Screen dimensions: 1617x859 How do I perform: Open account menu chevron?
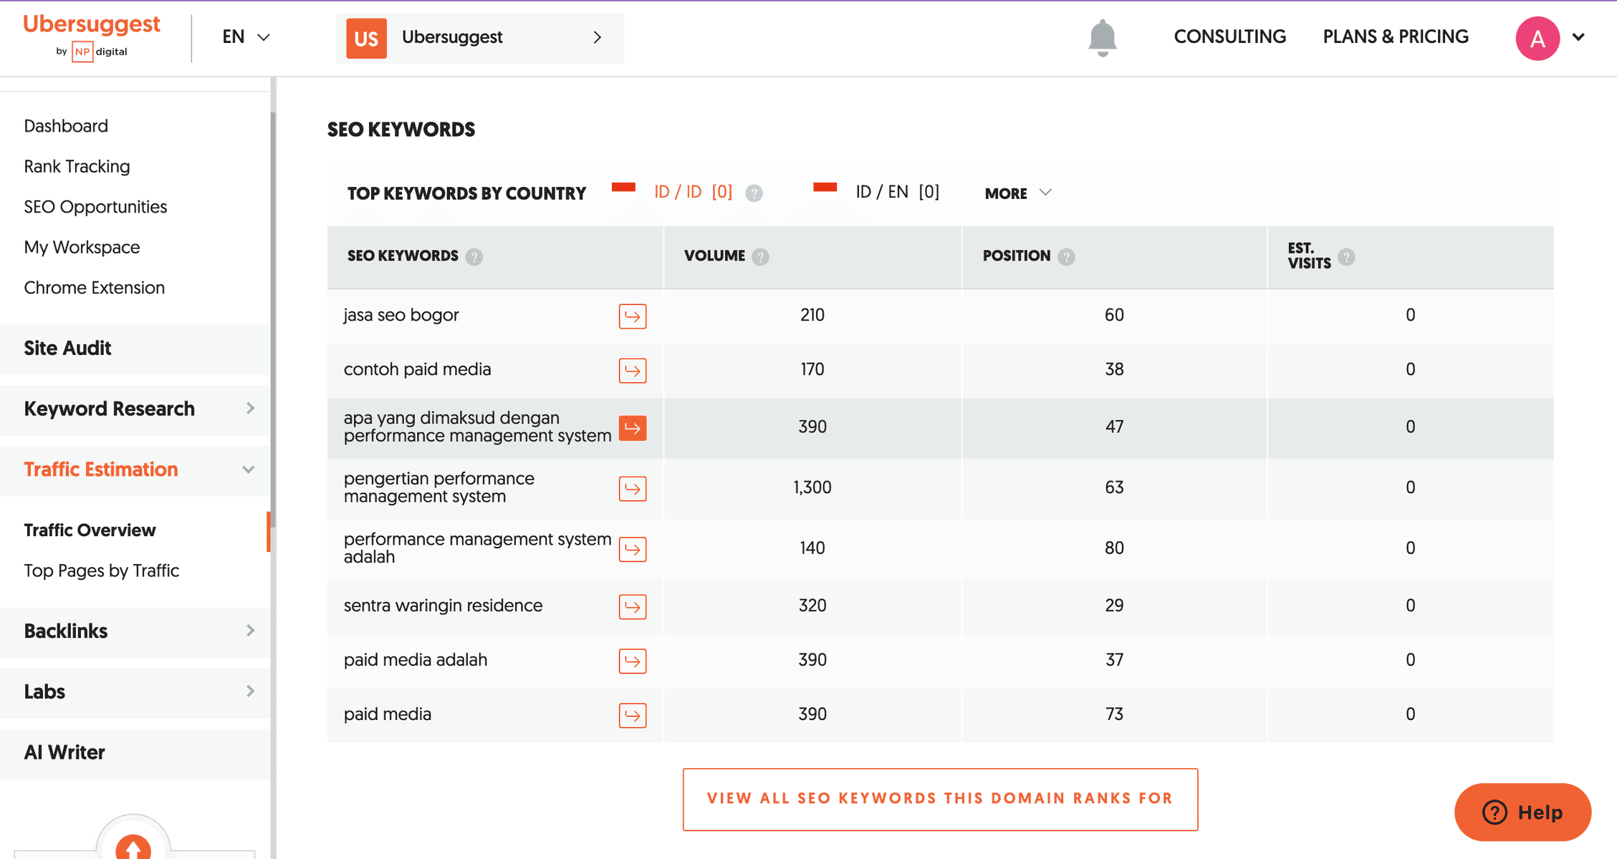[x=1578, y=37]
